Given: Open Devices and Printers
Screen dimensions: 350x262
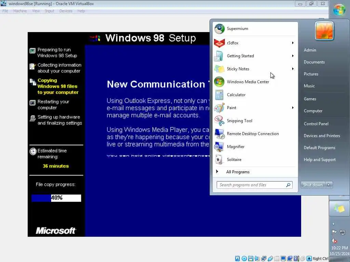Looking at the screenshot, I should point(322,136).
